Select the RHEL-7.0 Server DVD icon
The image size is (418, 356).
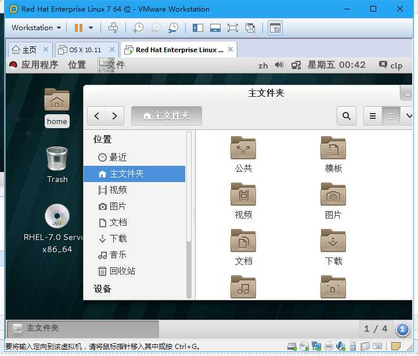(x=57, y=228)
